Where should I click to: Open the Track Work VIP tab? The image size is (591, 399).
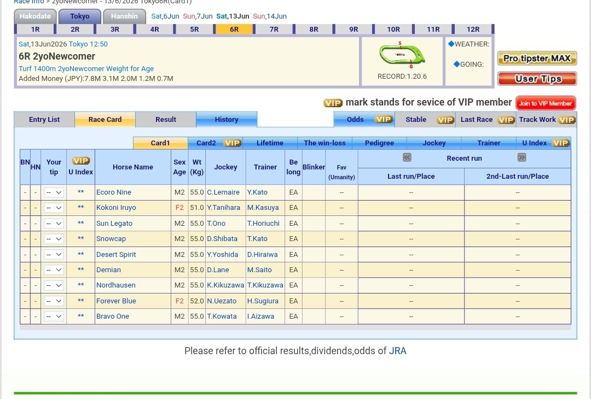(x=547, y=119)
